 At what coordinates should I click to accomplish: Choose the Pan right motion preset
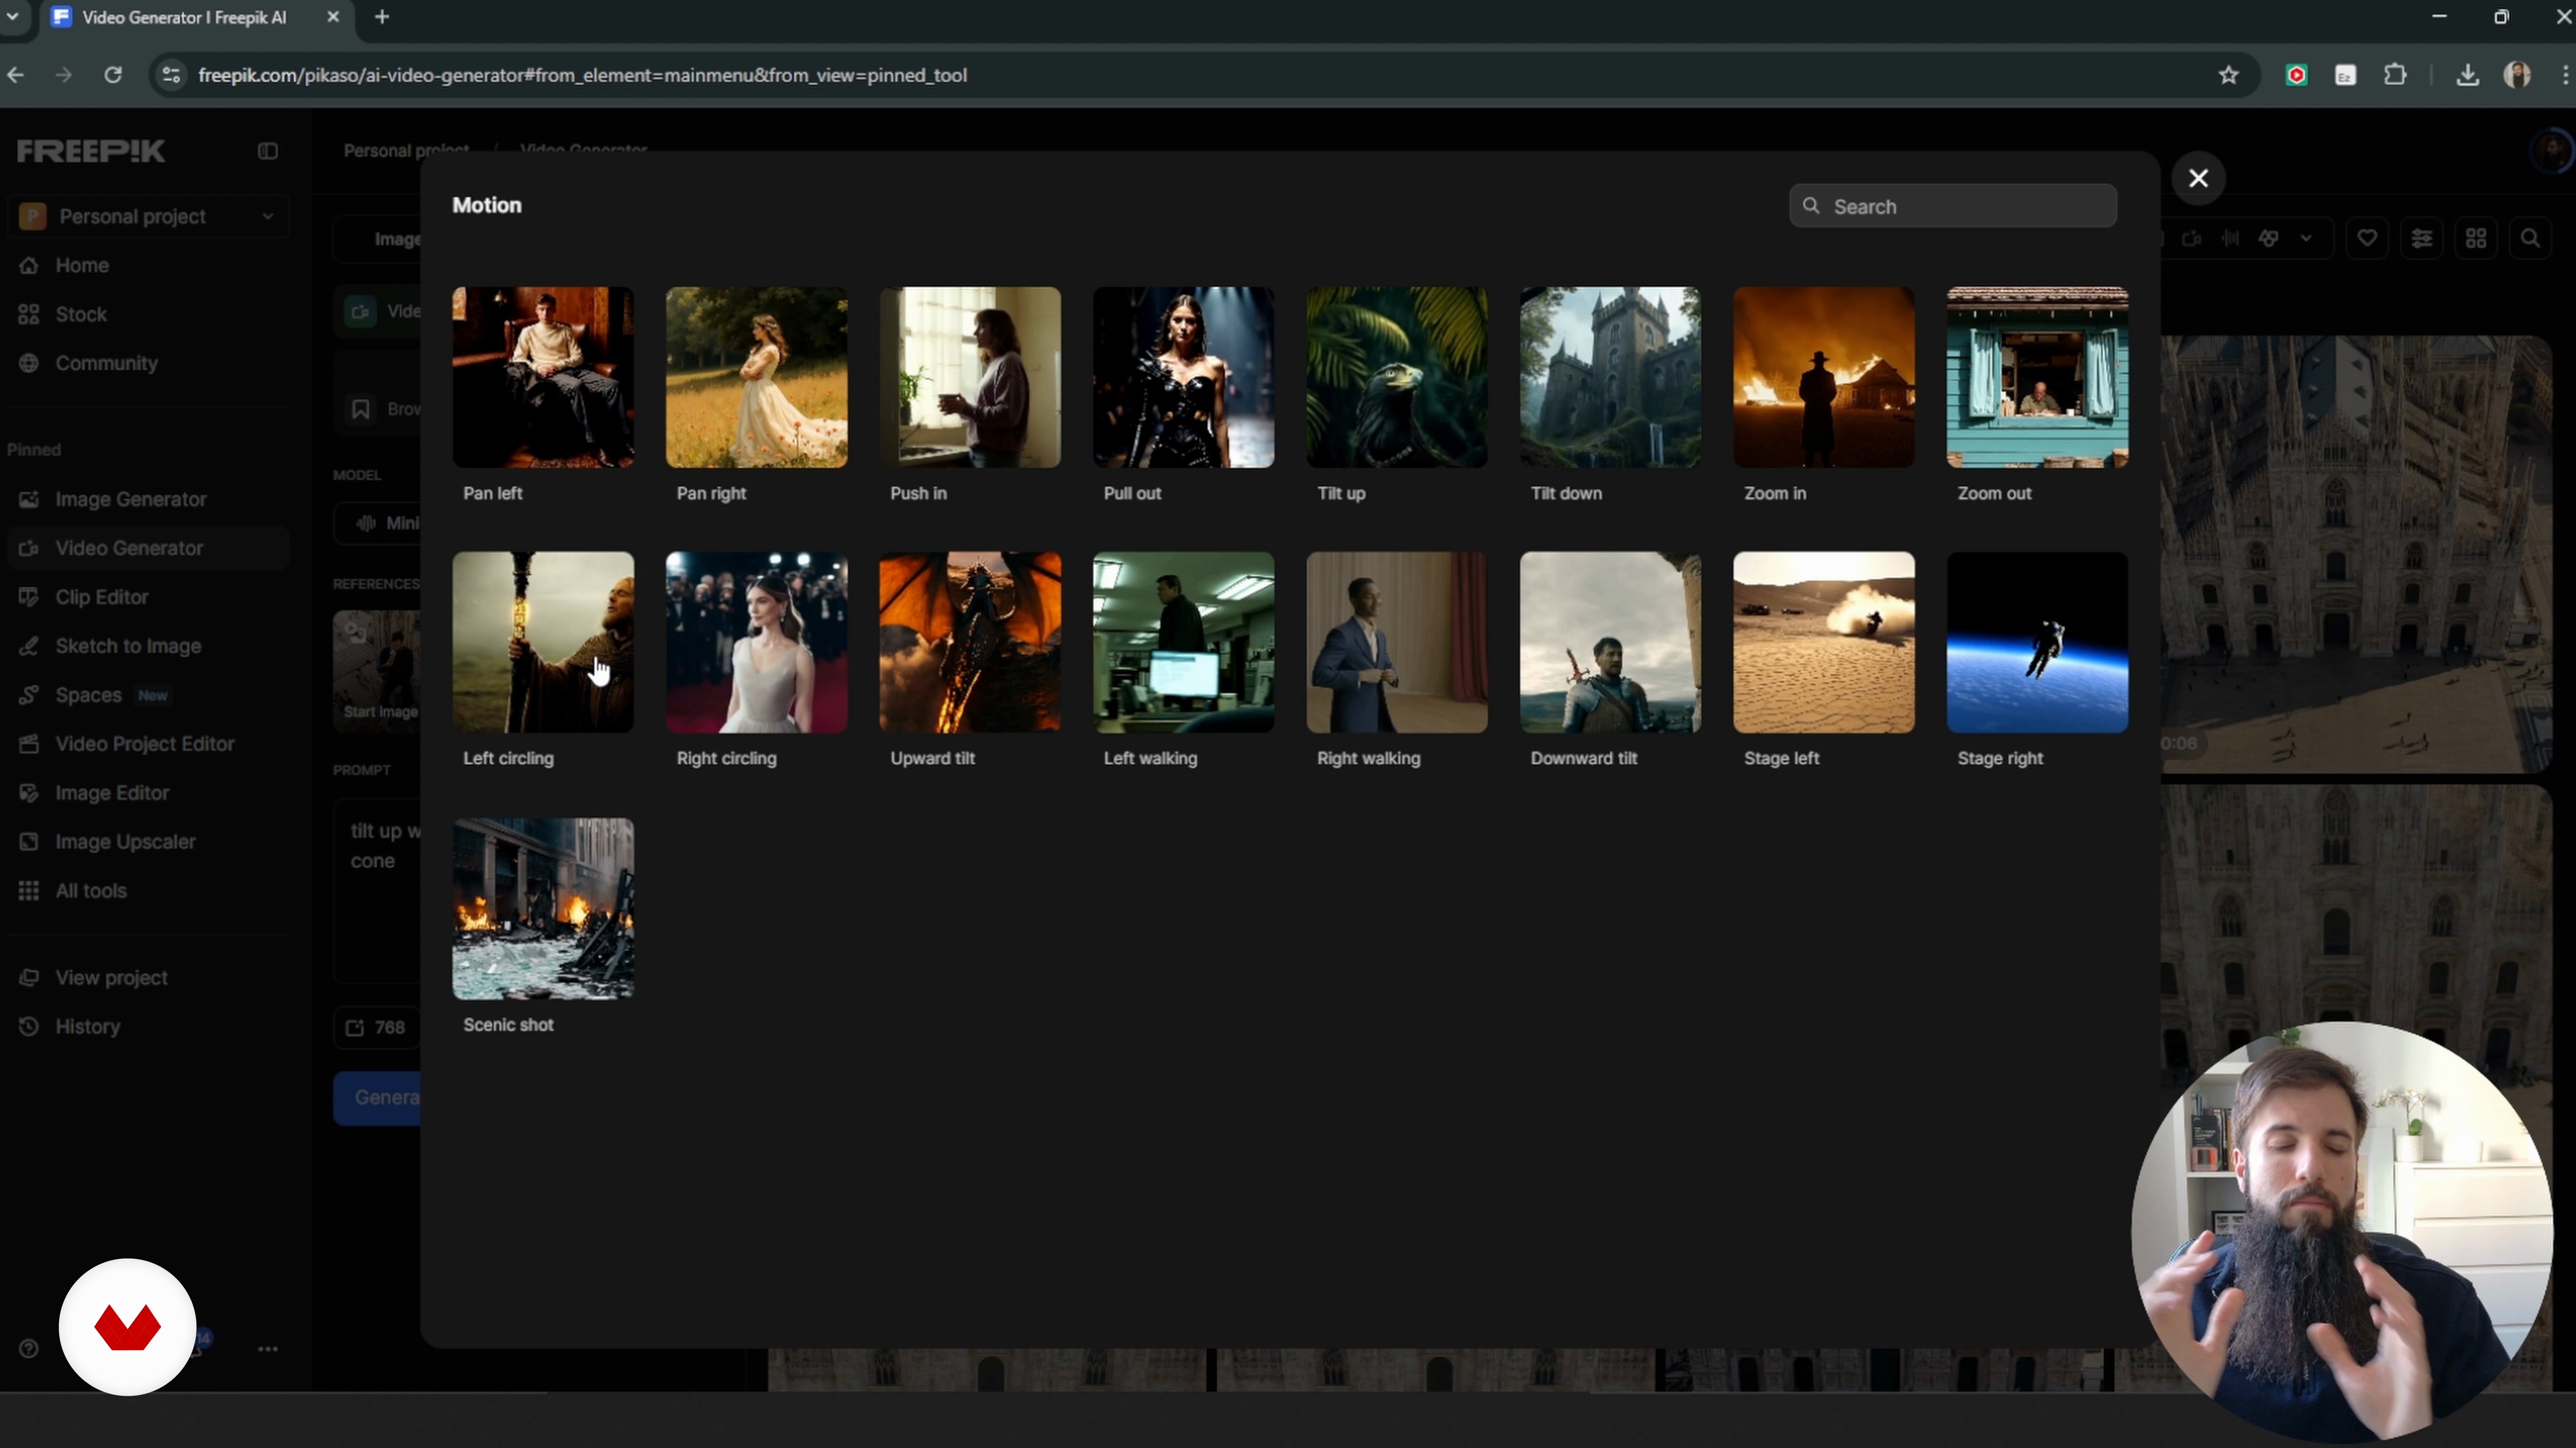point(757,377)
